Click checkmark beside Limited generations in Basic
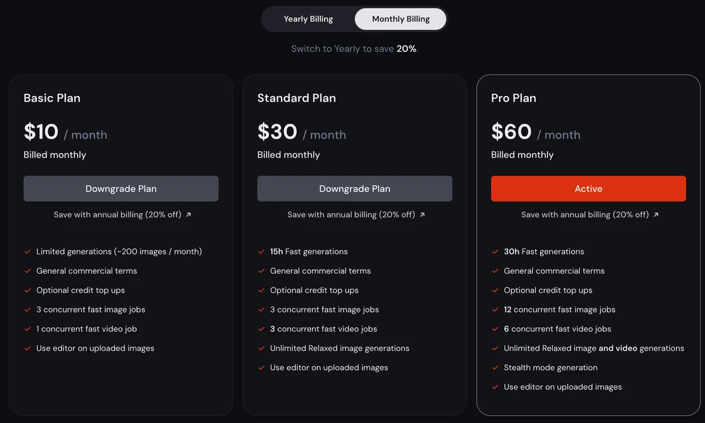Screen dimensions: 705x423 click(28, 251)
